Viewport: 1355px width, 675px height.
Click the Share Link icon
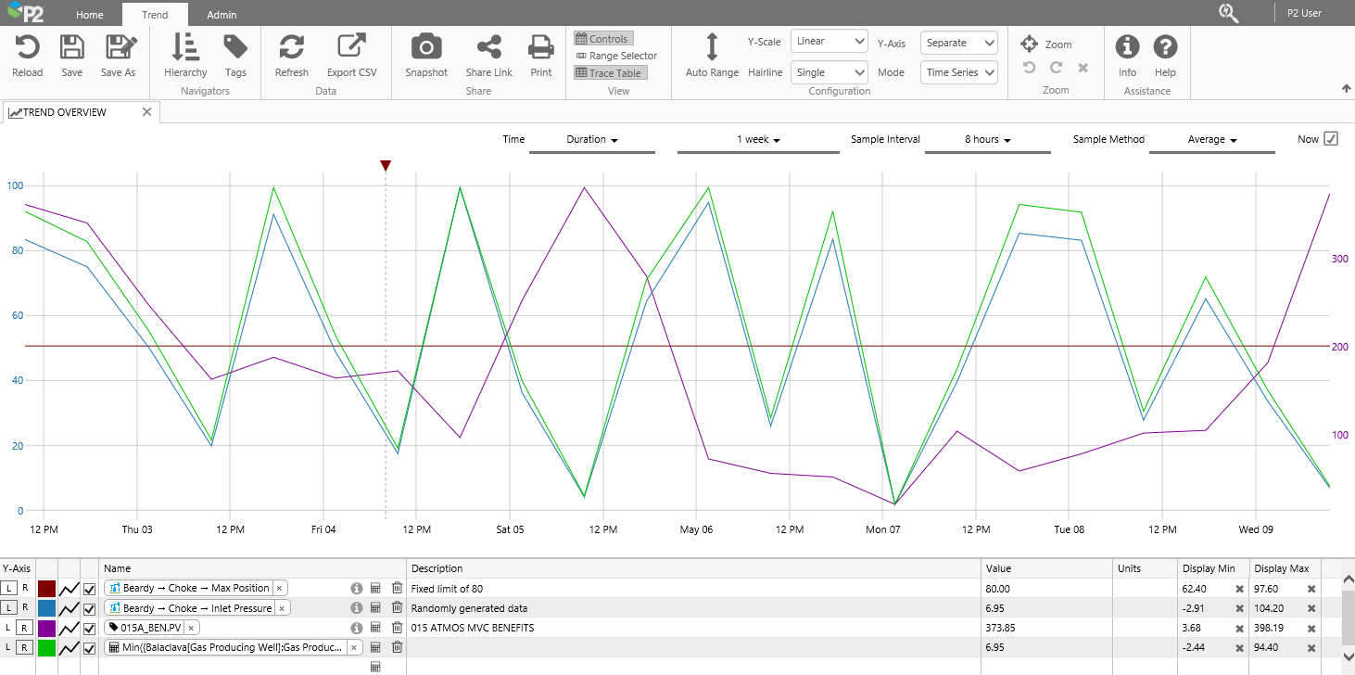click(488, 48)
